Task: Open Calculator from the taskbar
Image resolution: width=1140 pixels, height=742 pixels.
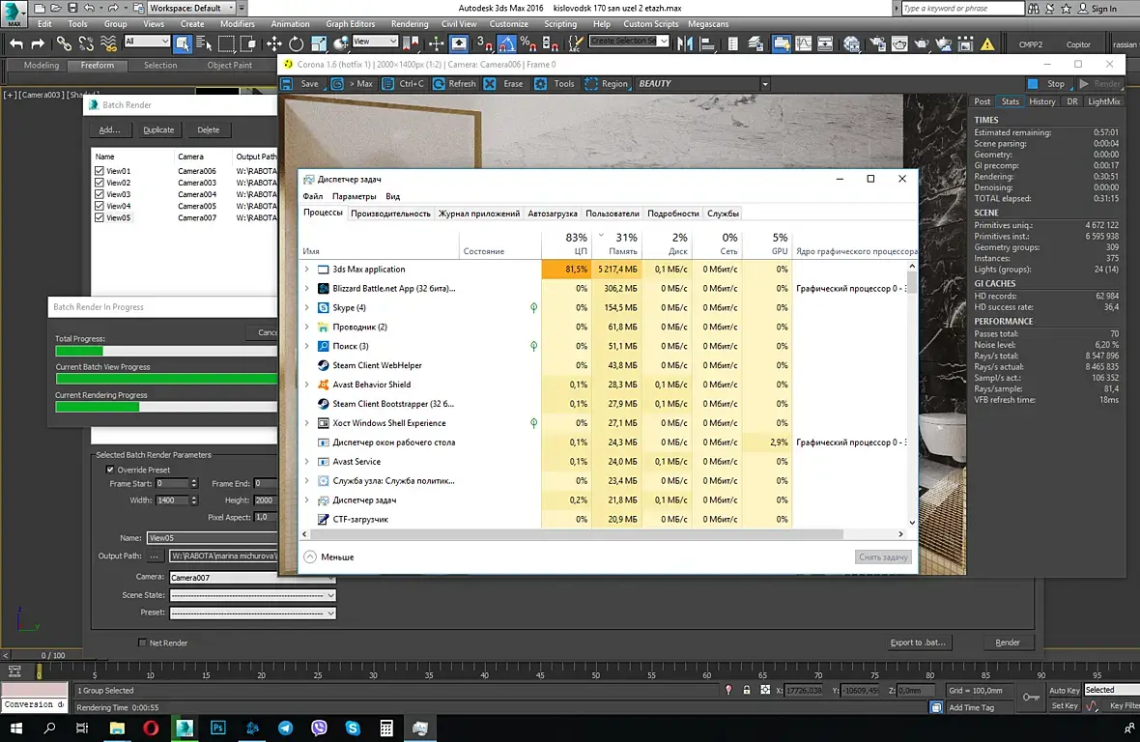Action: point(386,728)
